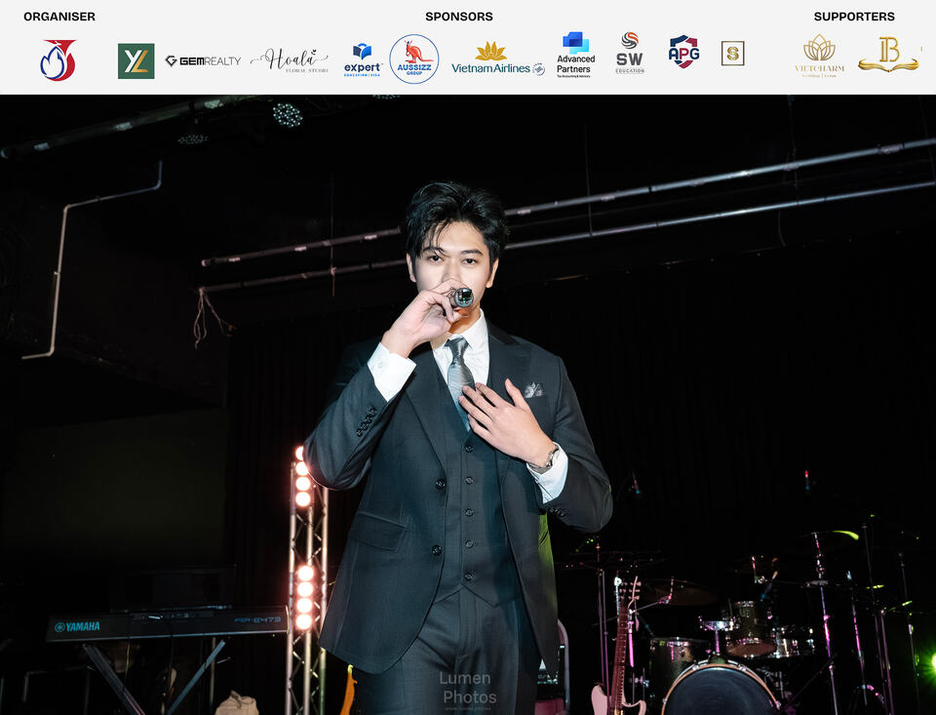The width and height of the screenshot is (936, 715).
Task: Select the Advanced Partners logo
Action: pos(575,55)
